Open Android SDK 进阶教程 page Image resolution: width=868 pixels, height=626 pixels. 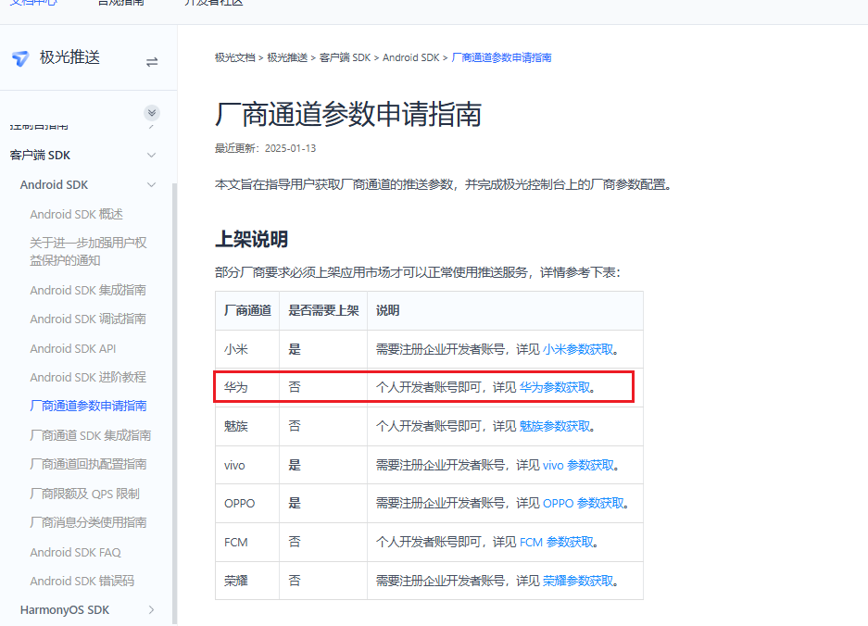point(88,377)
